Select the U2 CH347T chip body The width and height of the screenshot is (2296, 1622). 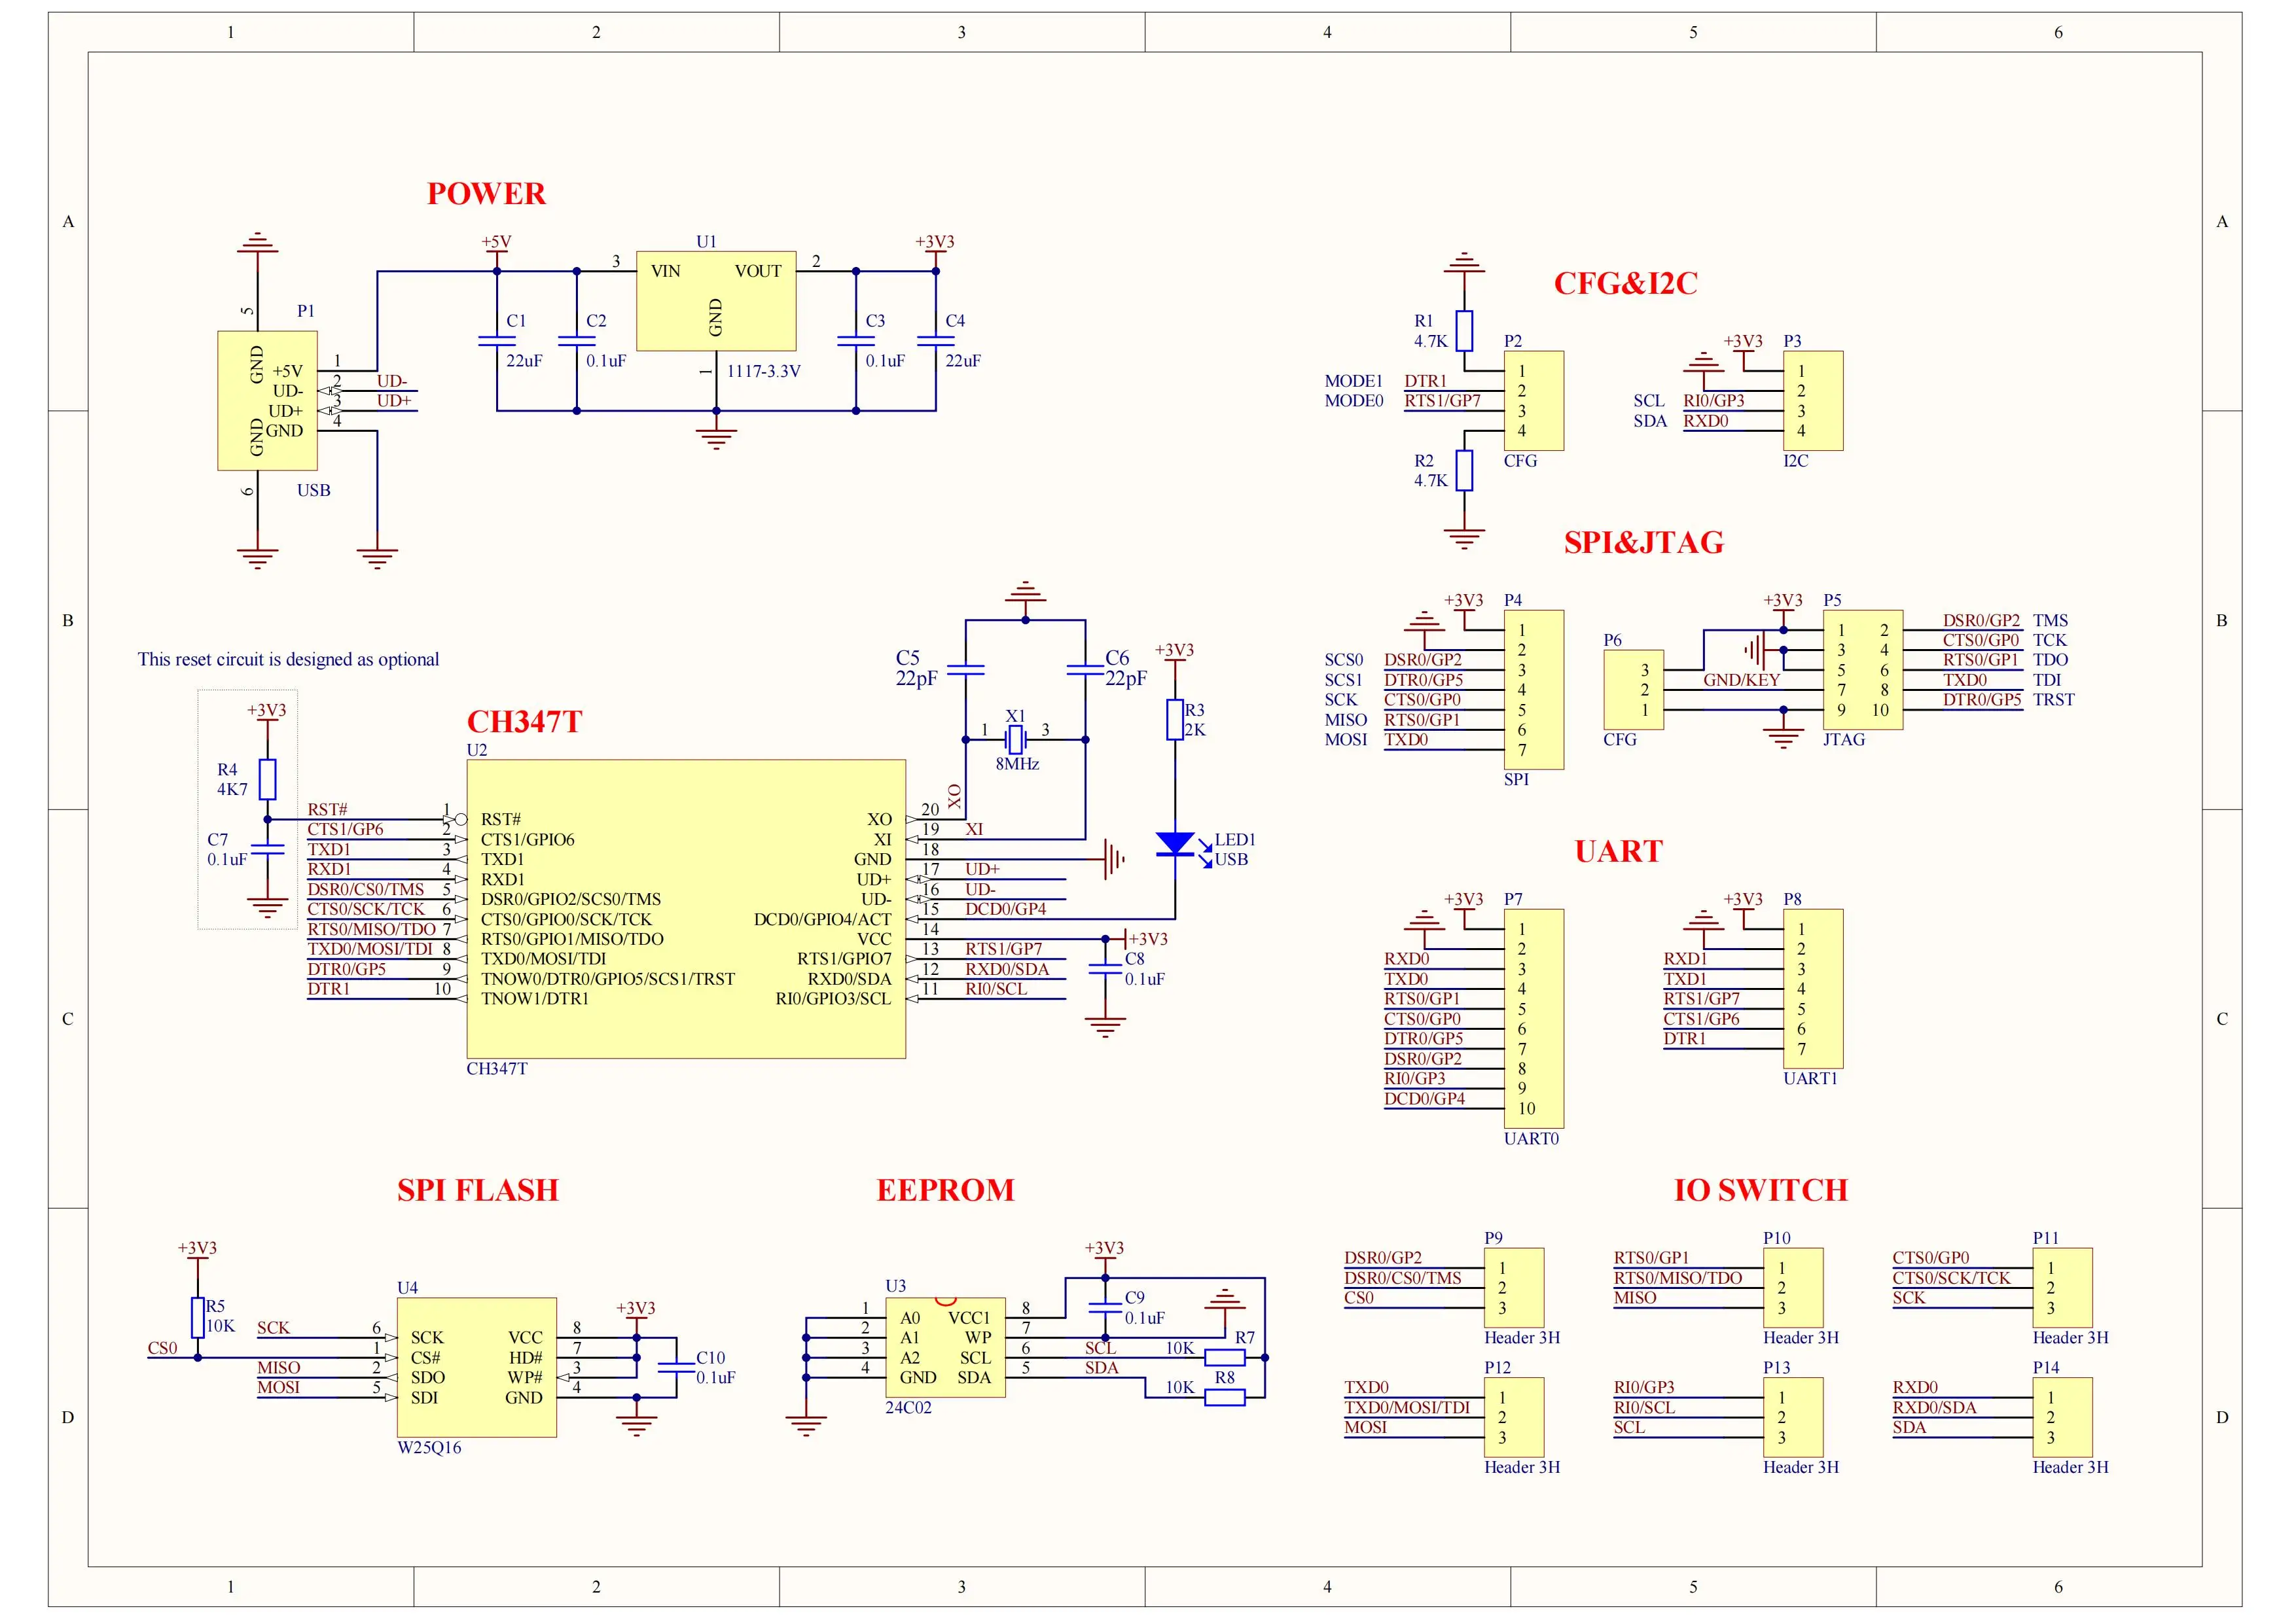686,908
